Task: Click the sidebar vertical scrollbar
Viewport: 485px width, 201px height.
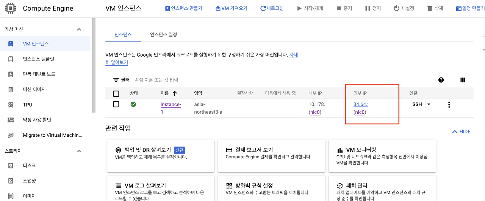Action: point(94,66)
